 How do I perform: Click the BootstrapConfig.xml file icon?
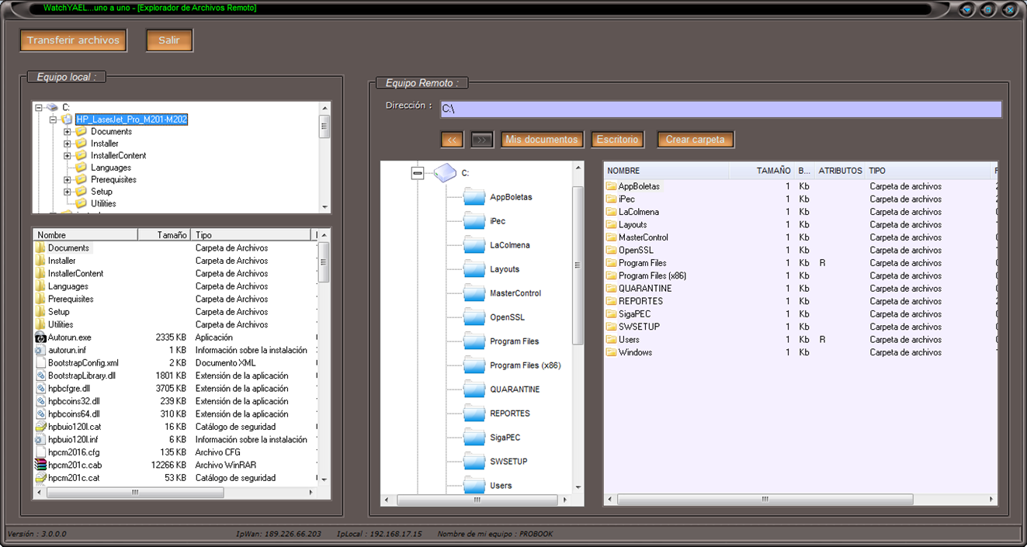point(41,363)
